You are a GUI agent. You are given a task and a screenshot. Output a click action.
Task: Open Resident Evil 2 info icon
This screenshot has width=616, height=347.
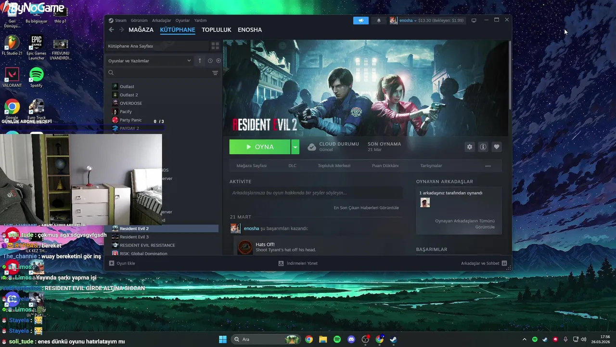[x=483, y=147]
